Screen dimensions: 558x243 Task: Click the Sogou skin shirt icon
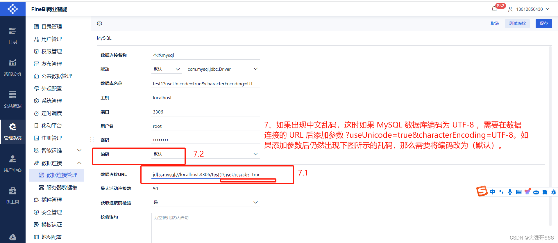[527, 191]
